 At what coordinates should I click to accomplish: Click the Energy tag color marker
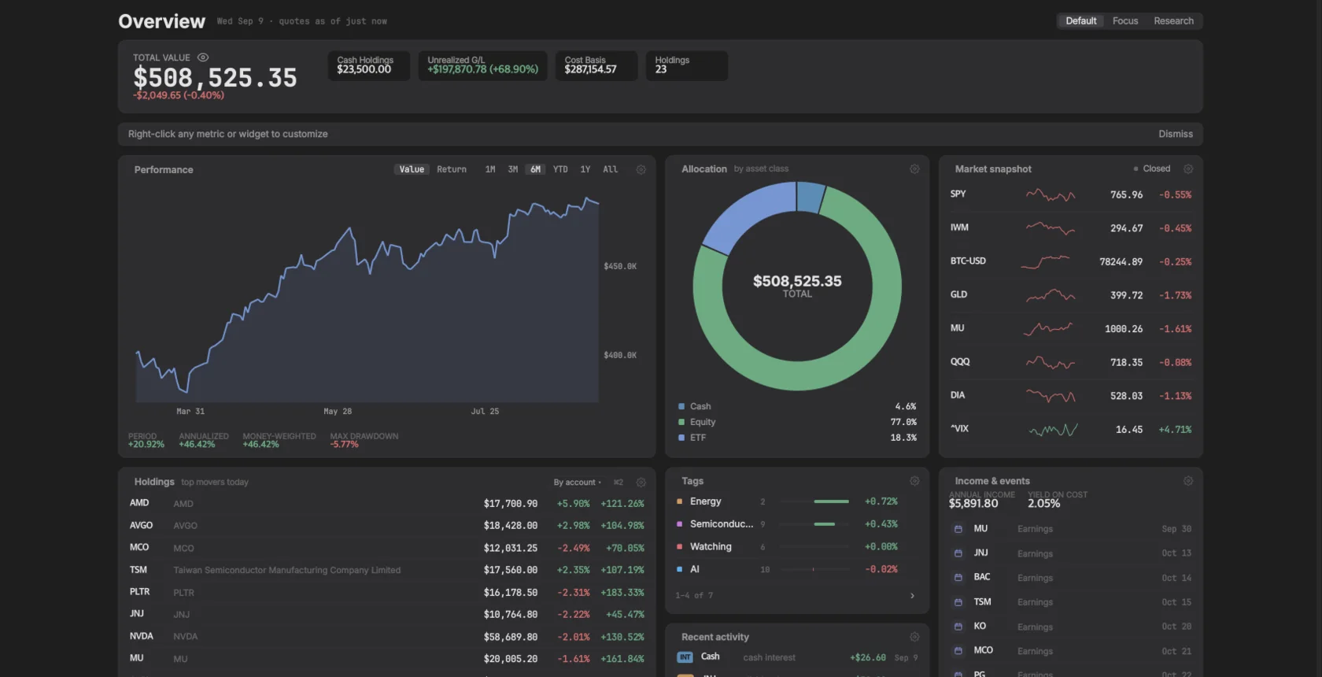tap(680, 501)
